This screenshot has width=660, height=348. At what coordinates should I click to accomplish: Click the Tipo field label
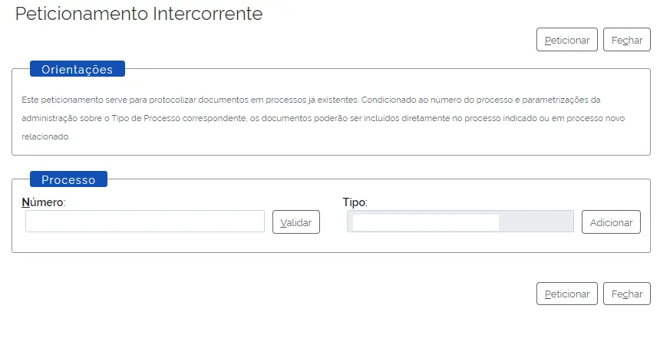(x=355, y=202)
